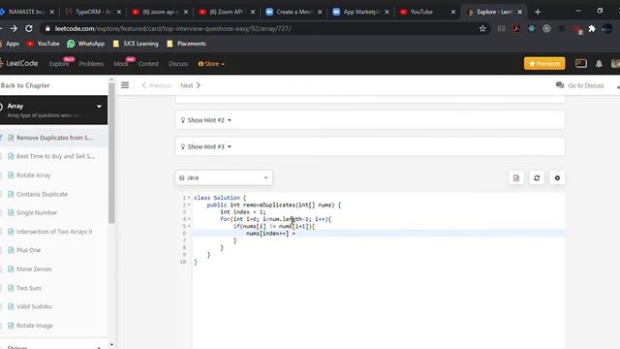Image resolution: width=620 pixels, height=349 pixels.
Task: Click the Go to Discuss chat icon
Action: (x=560, y=85)
